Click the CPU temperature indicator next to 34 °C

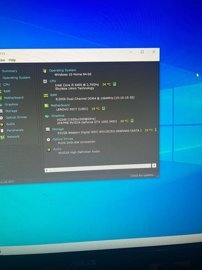pyautogui.click(x=114, y=84)
